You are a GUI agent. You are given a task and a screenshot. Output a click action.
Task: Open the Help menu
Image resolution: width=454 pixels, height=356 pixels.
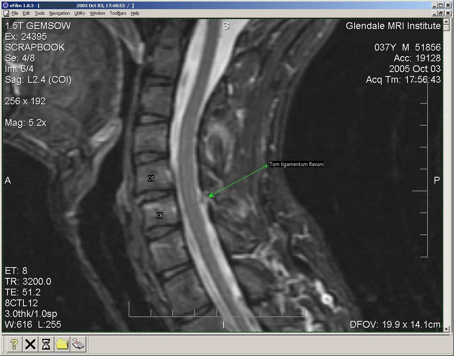135,13
